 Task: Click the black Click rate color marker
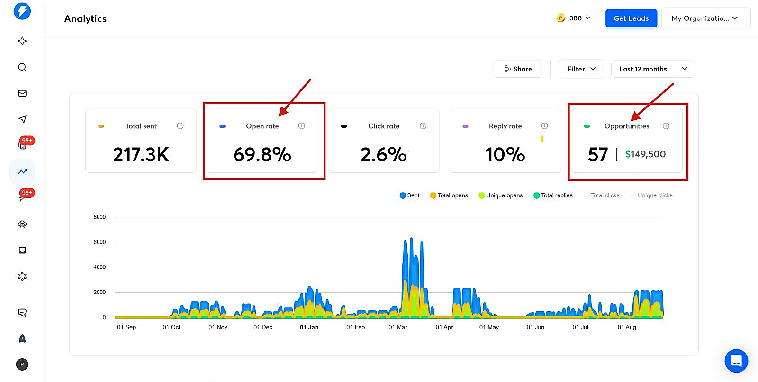click(x=344, y=126)
